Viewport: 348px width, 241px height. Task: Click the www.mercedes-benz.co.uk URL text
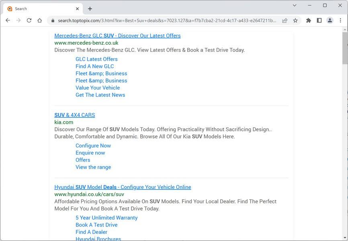86,43
